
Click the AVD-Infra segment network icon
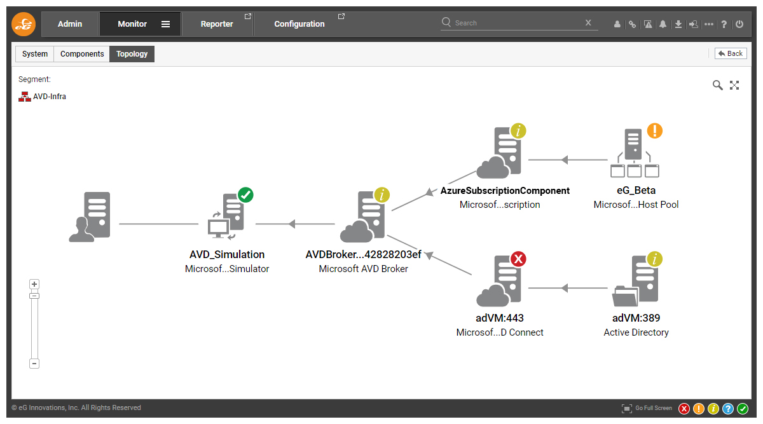point(25,97)
